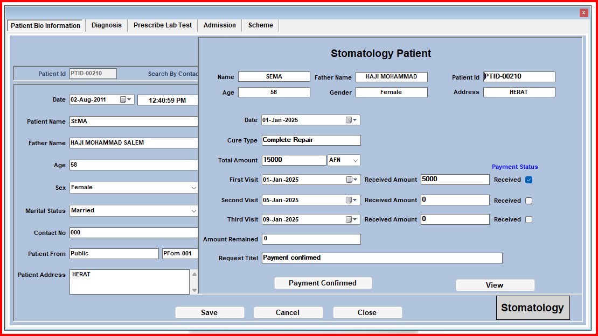This screenshot has width=598, height=336.
Task: Click the Cancel button
Action: pos(288,312)
